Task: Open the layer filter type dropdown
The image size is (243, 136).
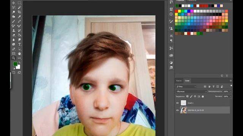Action: tap(186, 87)
